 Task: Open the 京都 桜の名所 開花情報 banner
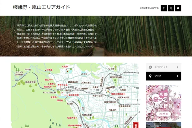pyautogui.click(x=163, y=103)
